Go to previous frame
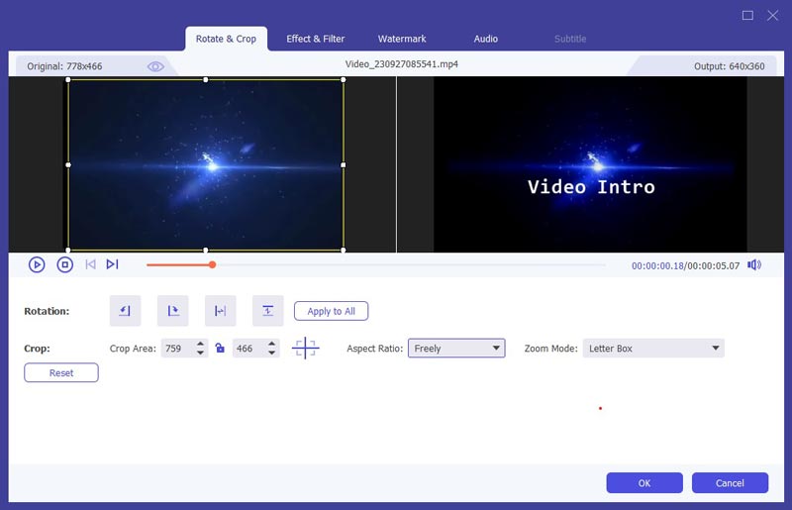The height and width of the screenshot is (510, 792). 90,263
